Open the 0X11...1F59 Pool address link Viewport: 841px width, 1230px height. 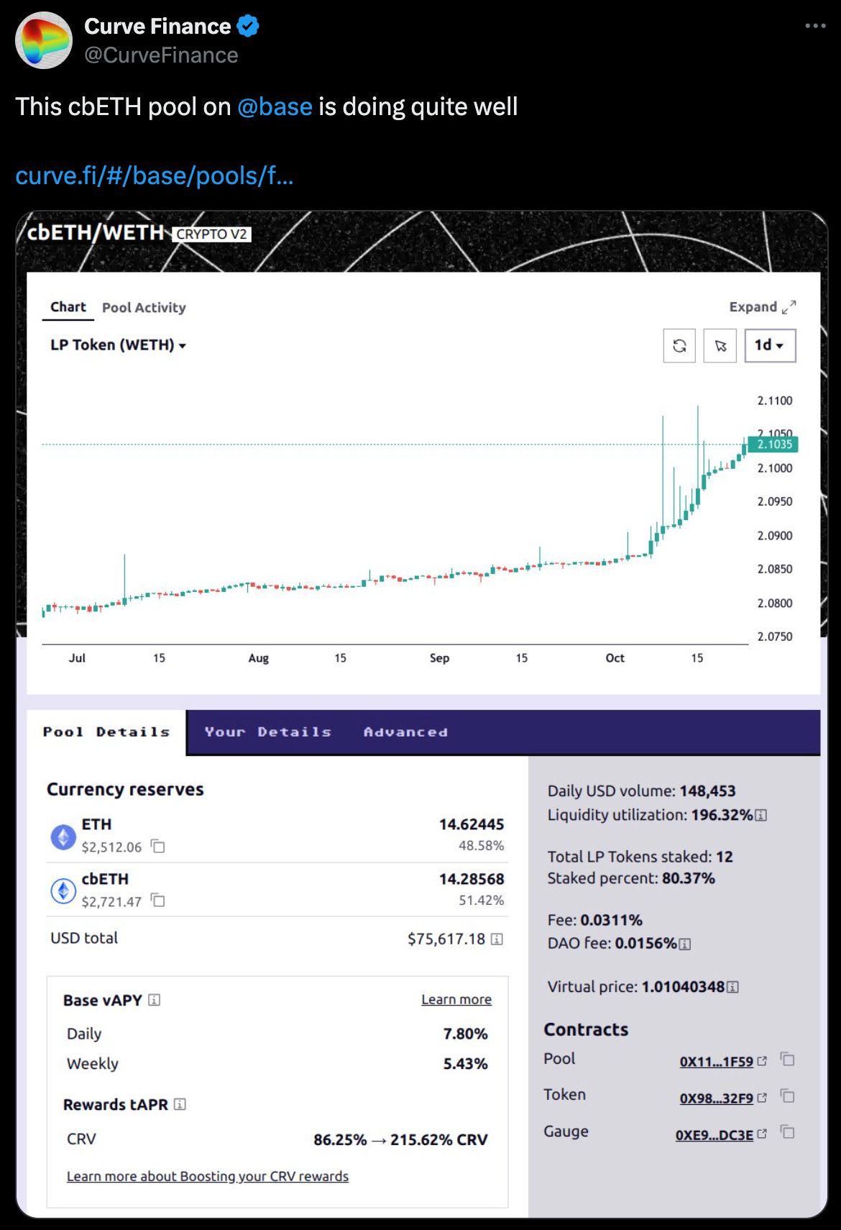(717, 1062)
